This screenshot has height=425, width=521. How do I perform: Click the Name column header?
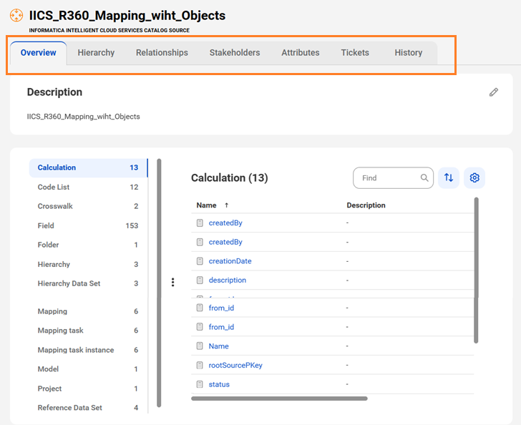coord(206,205)
